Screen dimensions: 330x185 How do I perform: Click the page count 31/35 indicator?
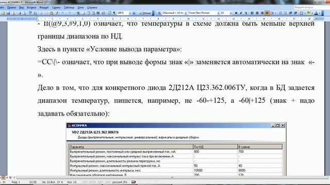click(x=33, y=182)
